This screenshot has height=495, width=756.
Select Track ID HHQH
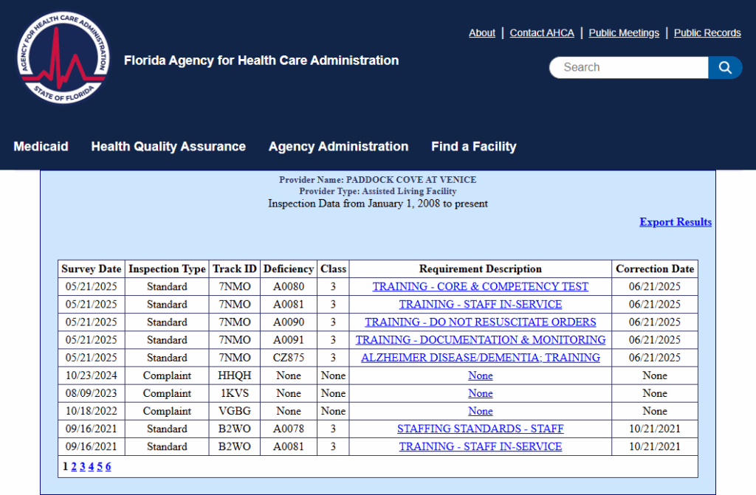(x=234, y=375)
